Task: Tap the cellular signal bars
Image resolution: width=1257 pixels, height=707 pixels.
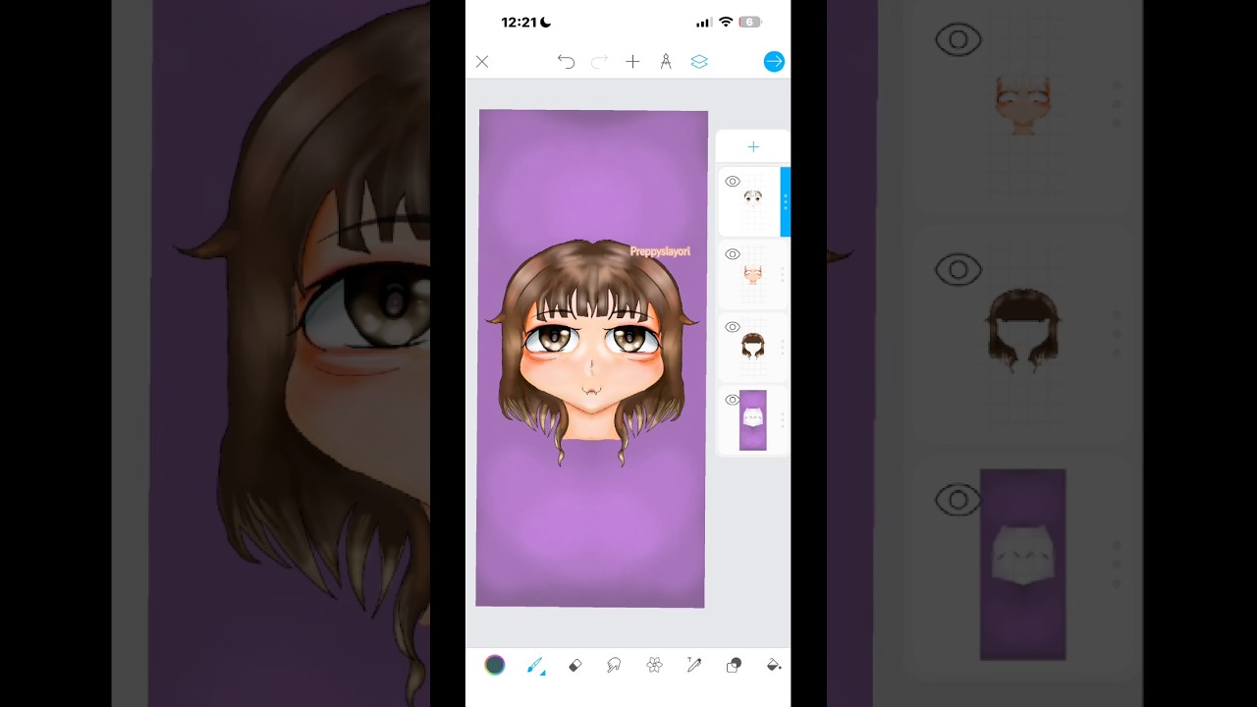Action: [x=703, y=22]
